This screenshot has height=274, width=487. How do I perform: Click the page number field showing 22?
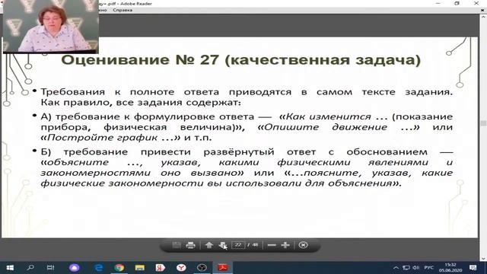point(238,245)
